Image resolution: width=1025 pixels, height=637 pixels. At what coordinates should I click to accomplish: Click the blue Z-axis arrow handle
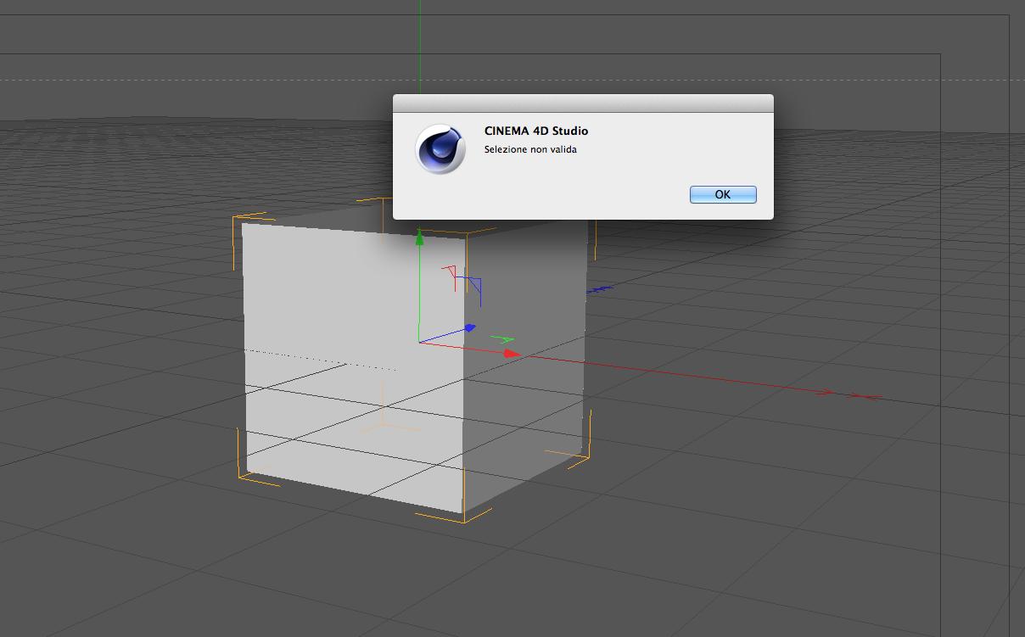469,327
